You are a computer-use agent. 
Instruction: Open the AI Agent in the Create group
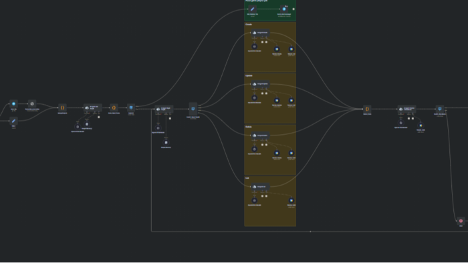[261, 33]
